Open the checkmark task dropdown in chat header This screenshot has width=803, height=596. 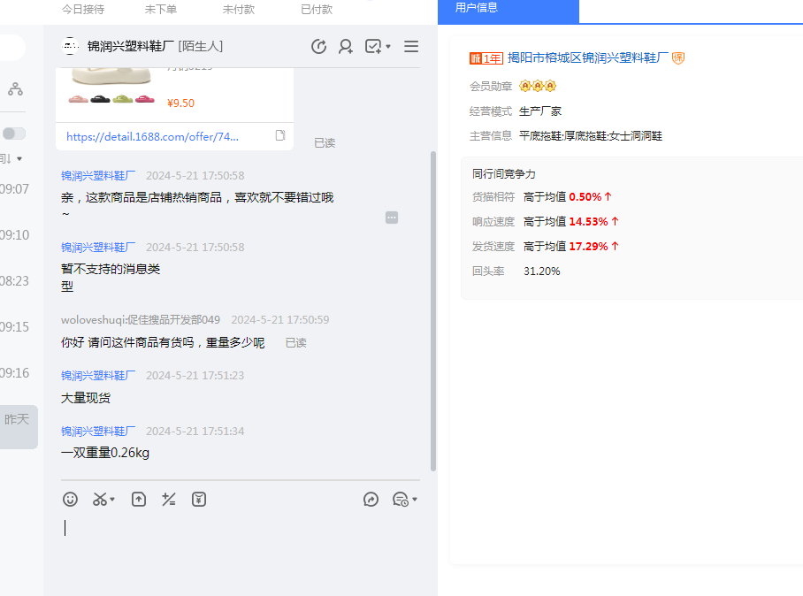pos(378,47)
